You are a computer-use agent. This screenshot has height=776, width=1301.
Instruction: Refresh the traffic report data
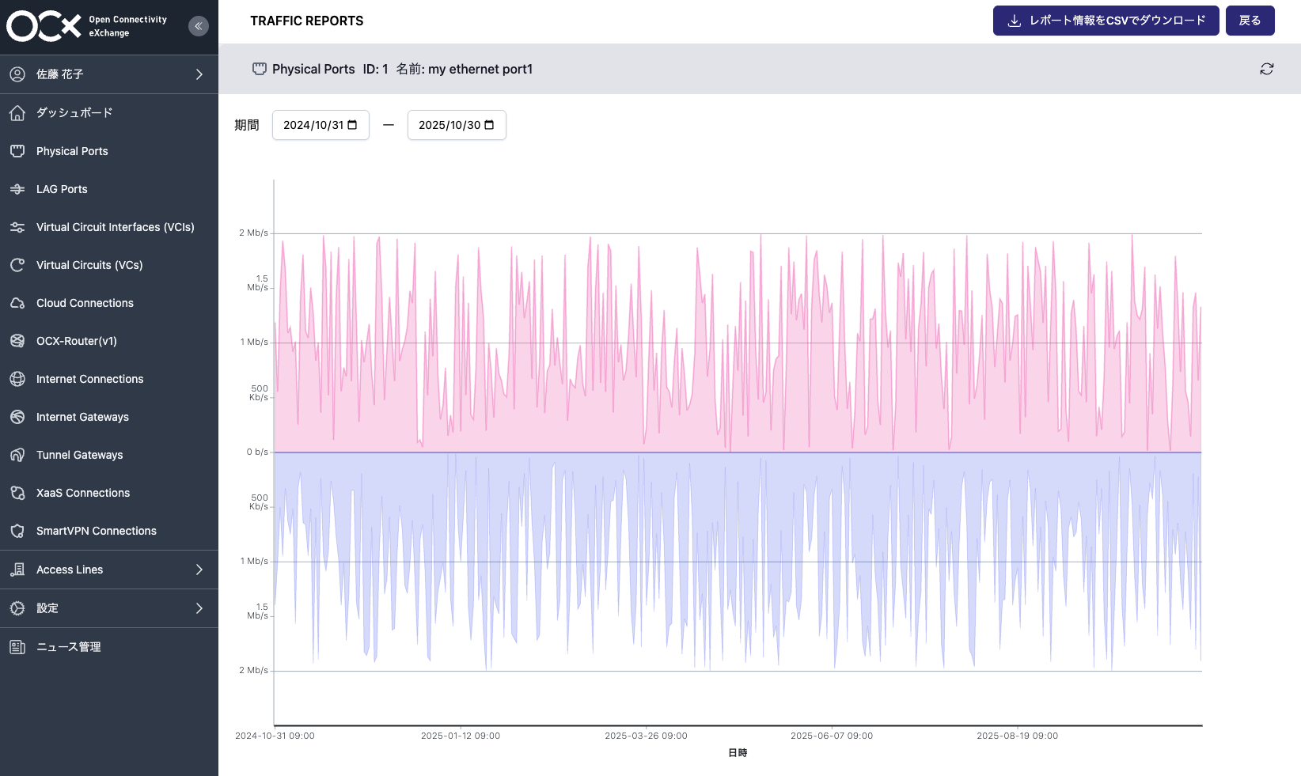tap(1267, 69)
